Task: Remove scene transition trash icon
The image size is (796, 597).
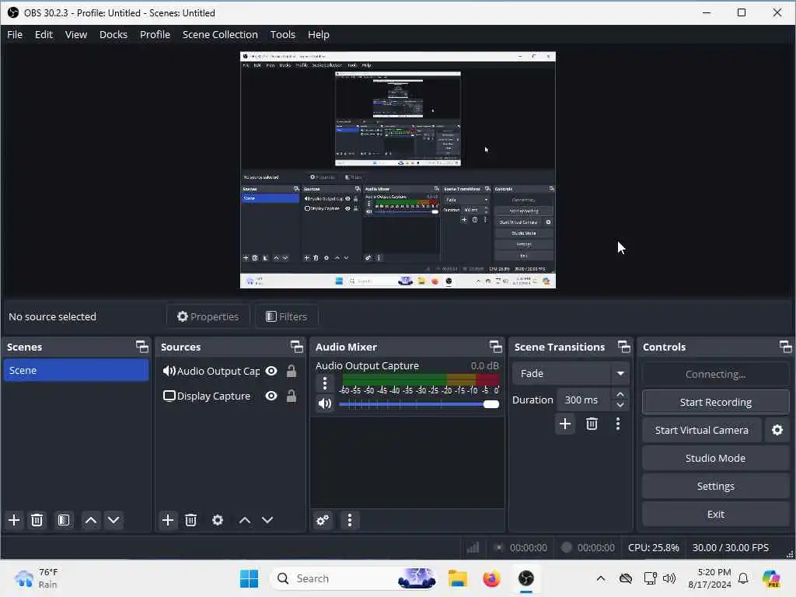Action: click(592, 424)
